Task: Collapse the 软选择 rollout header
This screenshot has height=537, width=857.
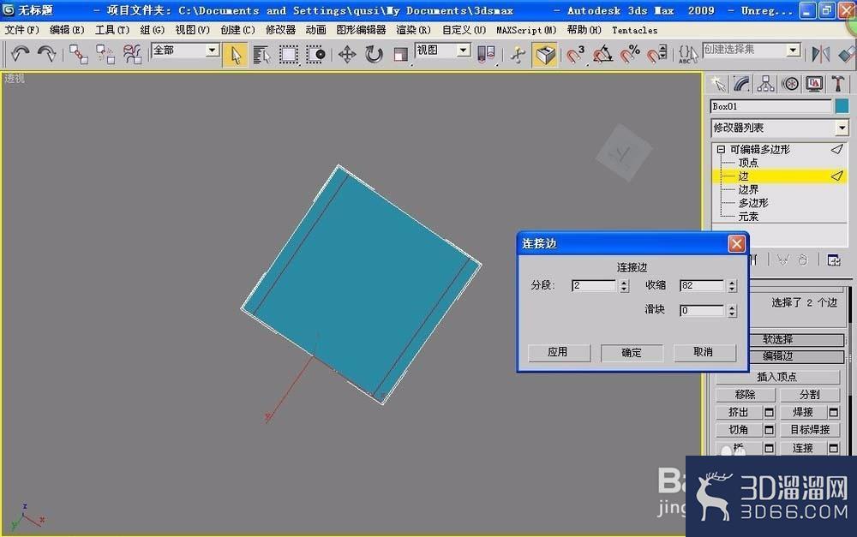Action: (796, 339)
